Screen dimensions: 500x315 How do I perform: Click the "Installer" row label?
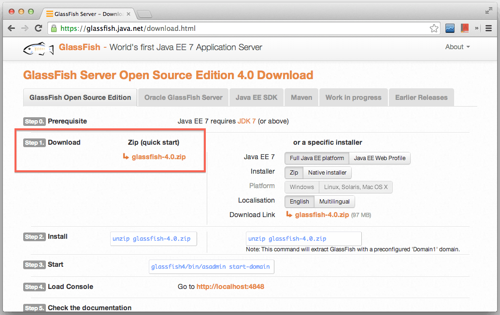(262, 171)
